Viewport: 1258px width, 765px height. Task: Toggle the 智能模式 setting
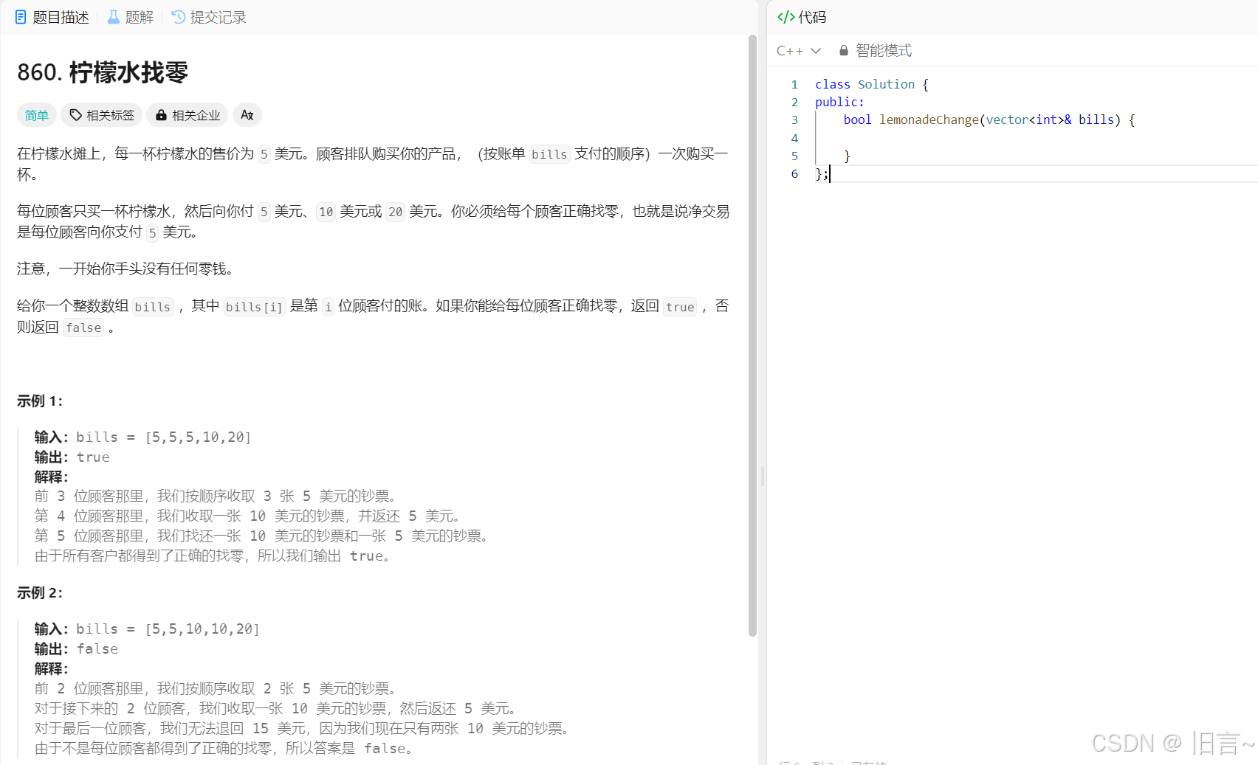(x=883, y=51)
